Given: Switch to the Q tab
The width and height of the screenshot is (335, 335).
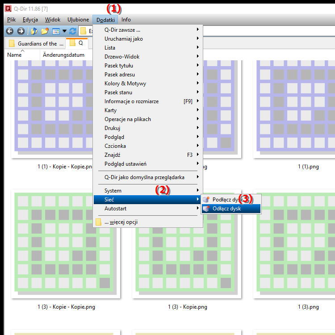Looking at the screenshot, I should coord(78,43).
